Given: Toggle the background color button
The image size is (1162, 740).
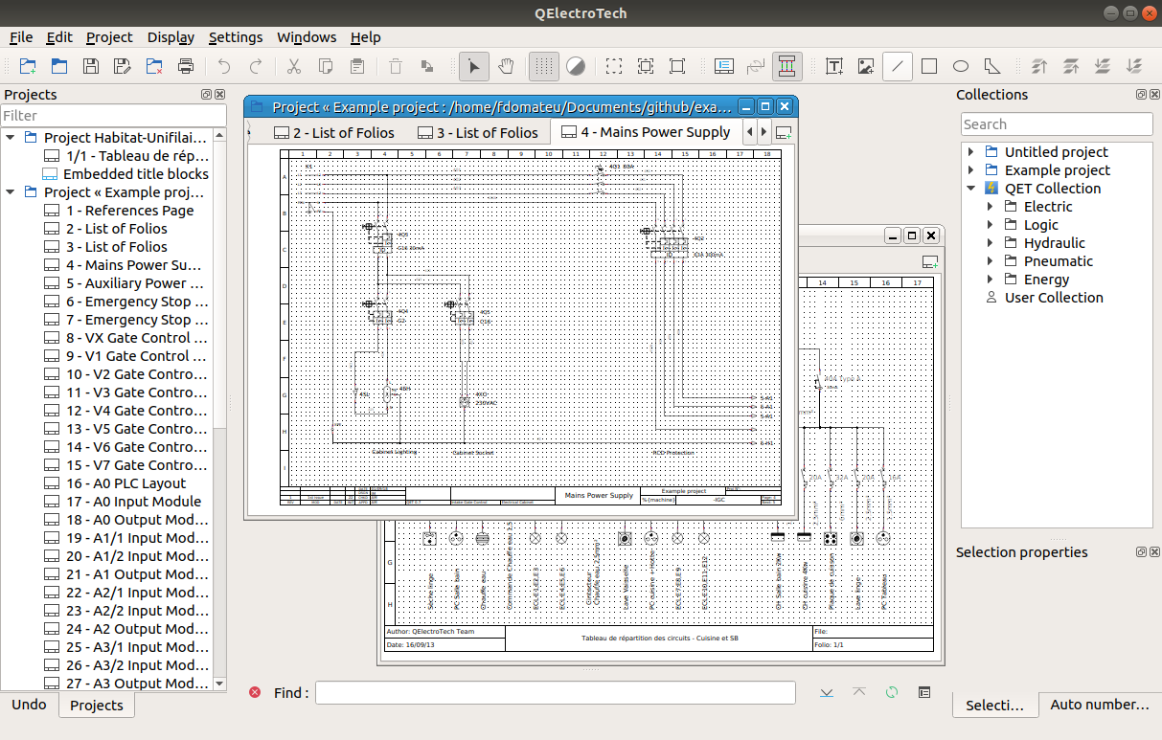Looking at the screenshot, I should (x=576, y=66).
